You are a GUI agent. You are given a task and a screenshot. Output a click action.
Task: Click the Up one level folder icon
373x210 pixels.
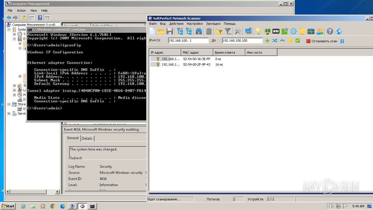24,17
